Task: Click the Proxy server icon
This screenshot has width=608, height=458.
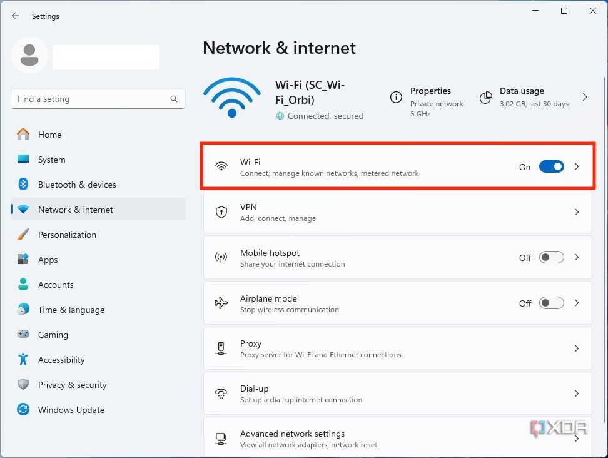Action: tap(221, 349)
